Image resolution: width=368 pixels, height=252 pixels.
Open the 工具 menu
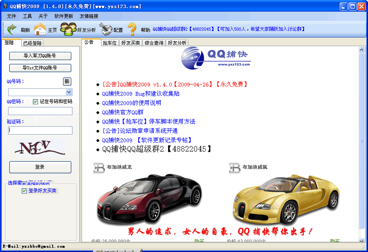pos(27,16)
